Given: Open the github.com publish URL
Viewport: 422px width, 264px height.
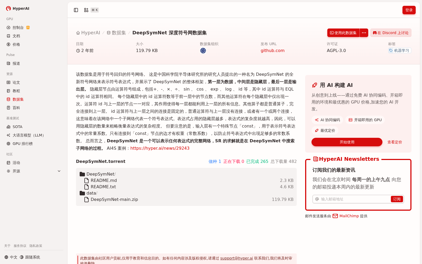Looking at the screenshot, I should click(x=272, y=51).
